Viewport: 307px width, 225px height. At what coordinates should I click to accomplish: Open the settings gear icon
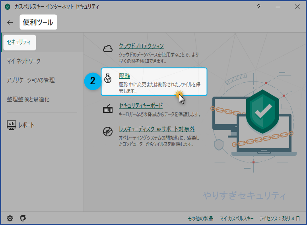pyautogui.click(x=10, y=218)
